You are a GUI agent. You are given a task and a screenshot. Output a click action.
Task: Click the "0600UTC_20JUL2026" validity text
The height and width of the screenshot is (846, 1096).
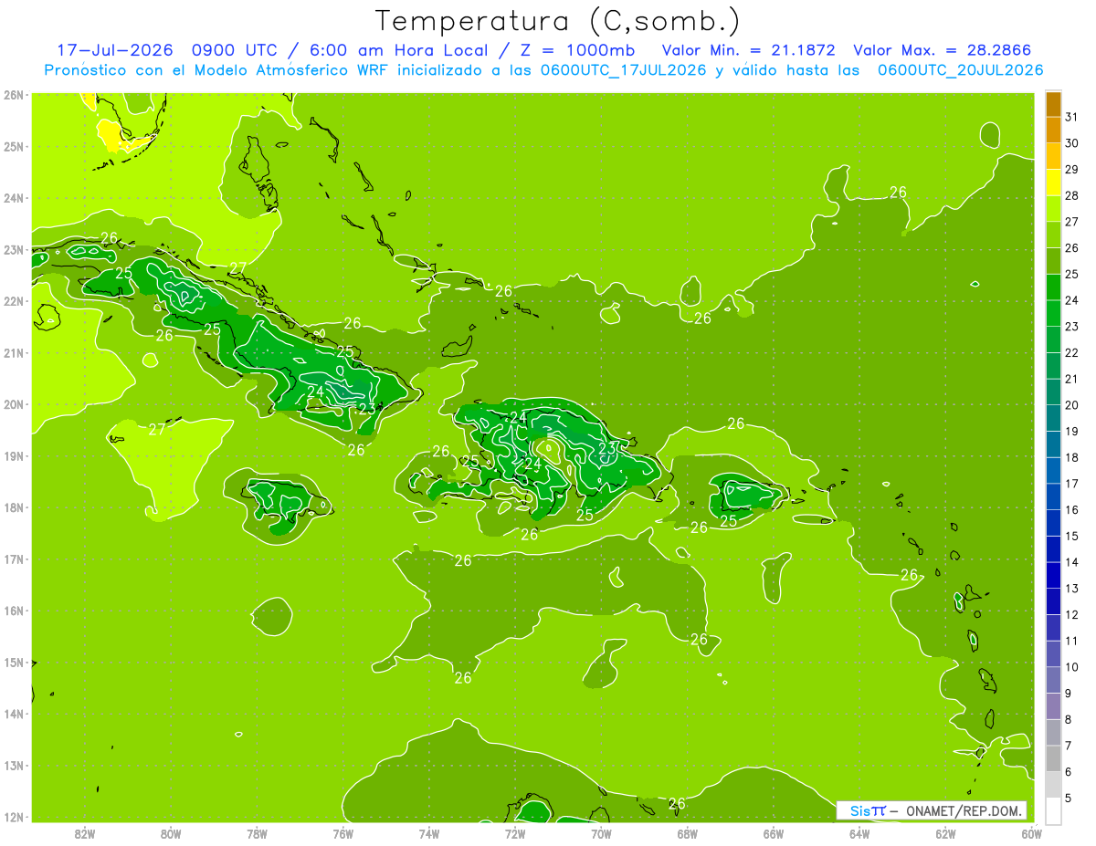[x=961, y=69]
